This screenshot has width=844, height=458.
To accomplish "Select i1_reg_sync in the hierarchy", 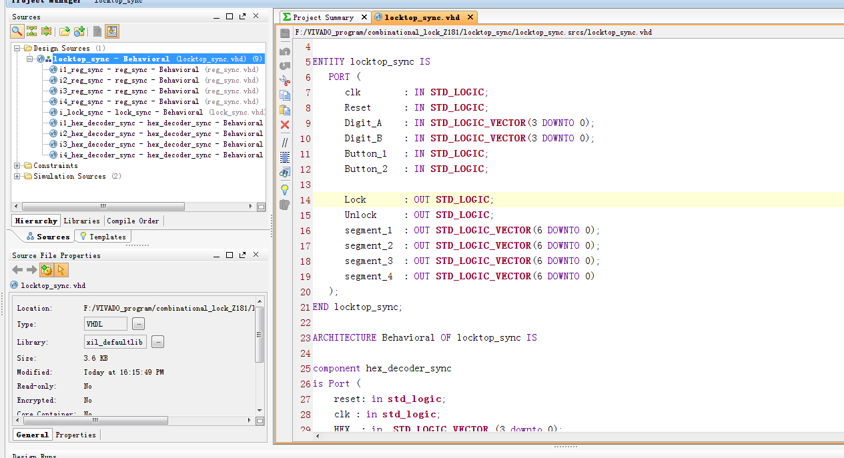I will tap(154, 69).
